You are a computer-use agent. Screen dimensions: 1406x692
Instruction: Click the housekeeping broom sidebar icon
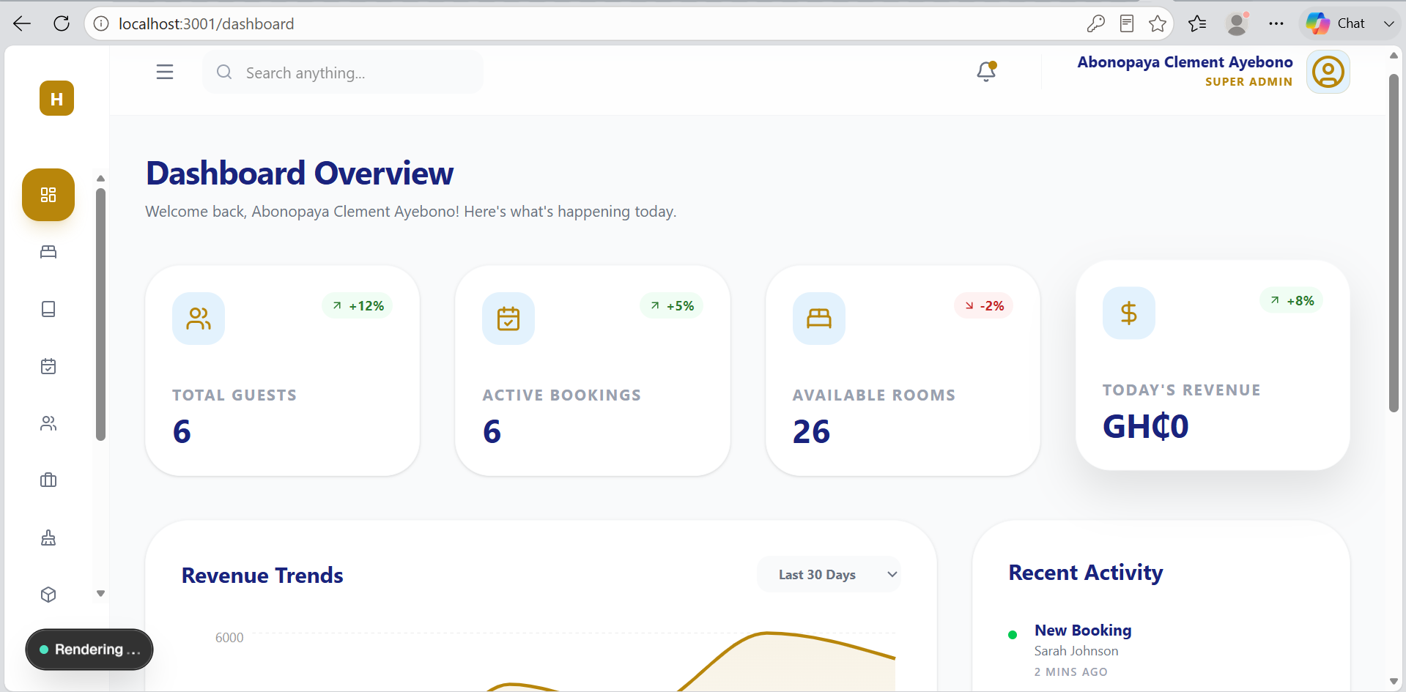point(48,537)
